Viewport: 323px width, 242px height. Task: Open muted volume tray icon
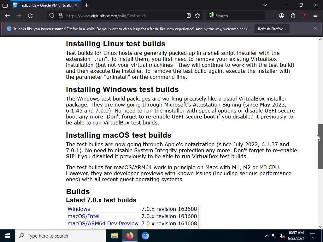(282, 236)
